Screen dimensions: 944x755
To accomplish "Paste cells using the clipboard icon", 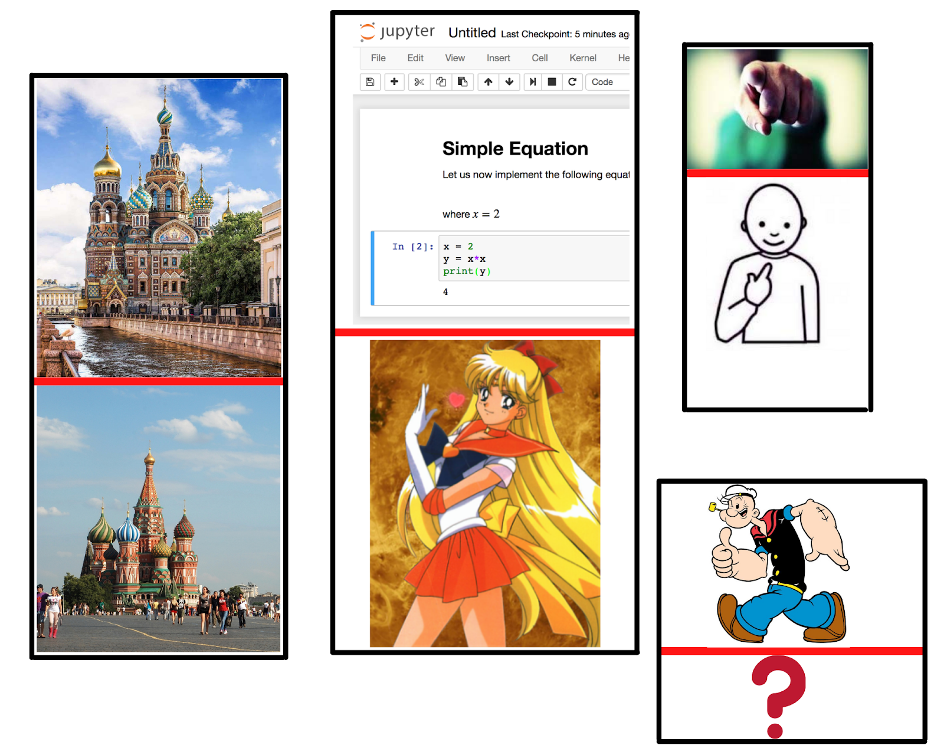I will (463, 82).
